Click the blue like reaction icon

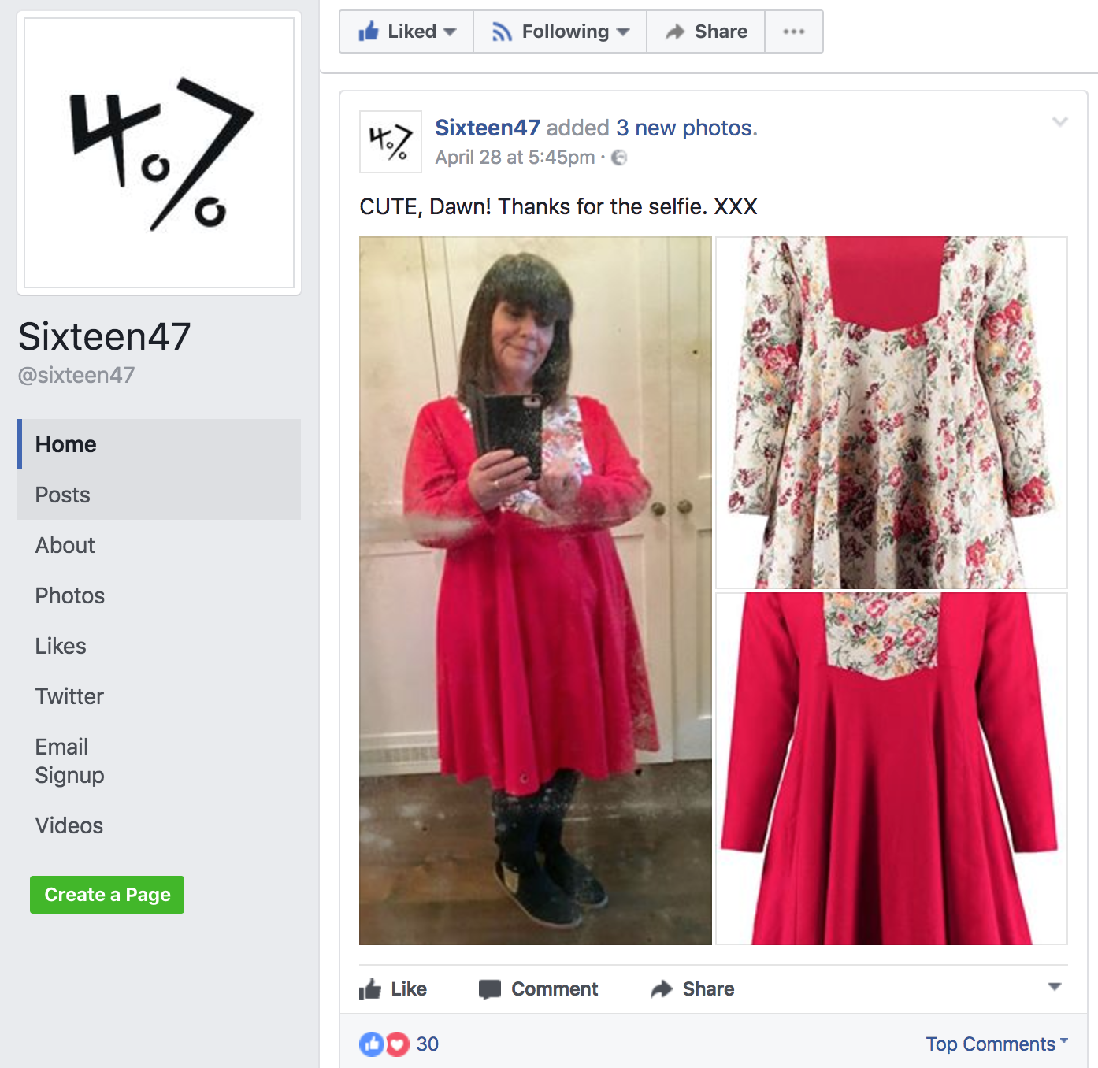pos(372,1044)
